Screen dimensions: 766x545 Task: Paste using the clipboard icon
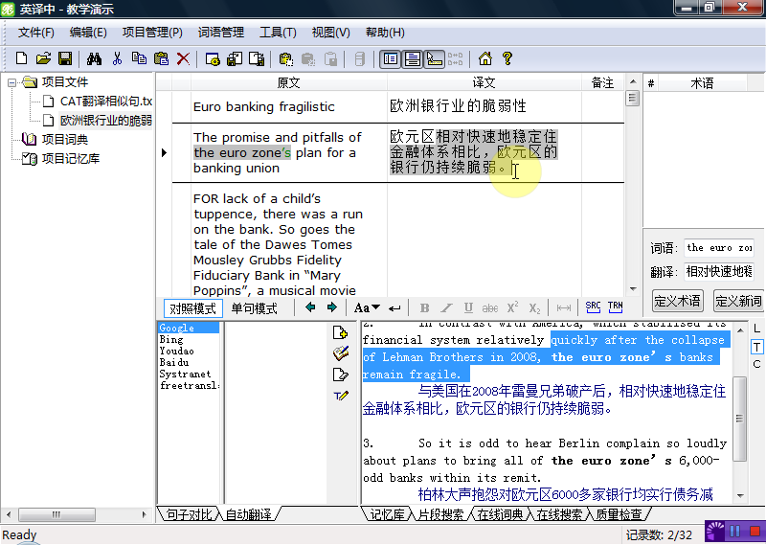pos(161,58)
